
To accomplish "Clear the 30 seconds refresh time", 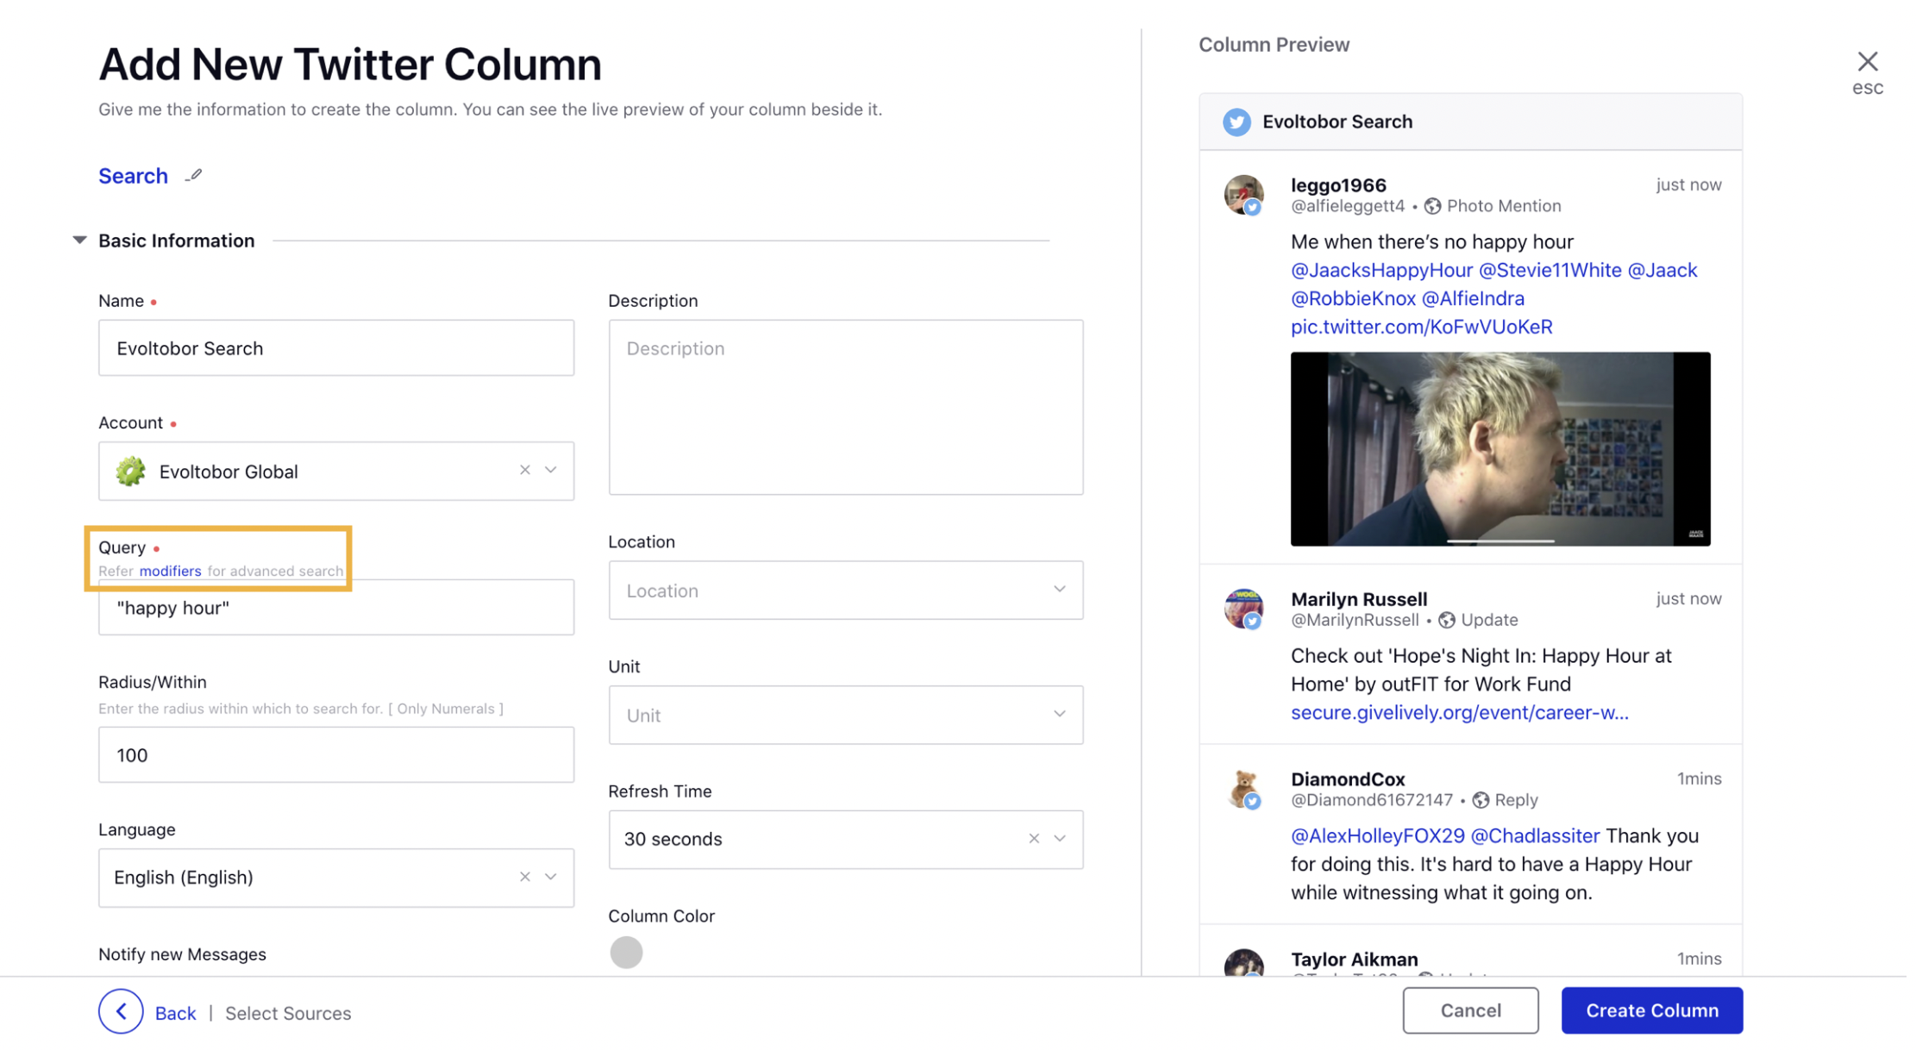I will [x=1034, y=838].
